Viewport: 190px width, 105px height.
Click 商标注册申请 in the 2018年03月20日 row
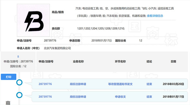point(78,84)
